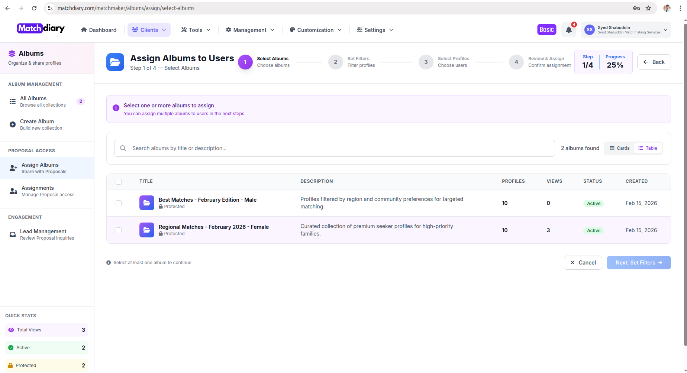
Task: Go back using the Back button
Action: pyautogui.click(x=654, y=62)
